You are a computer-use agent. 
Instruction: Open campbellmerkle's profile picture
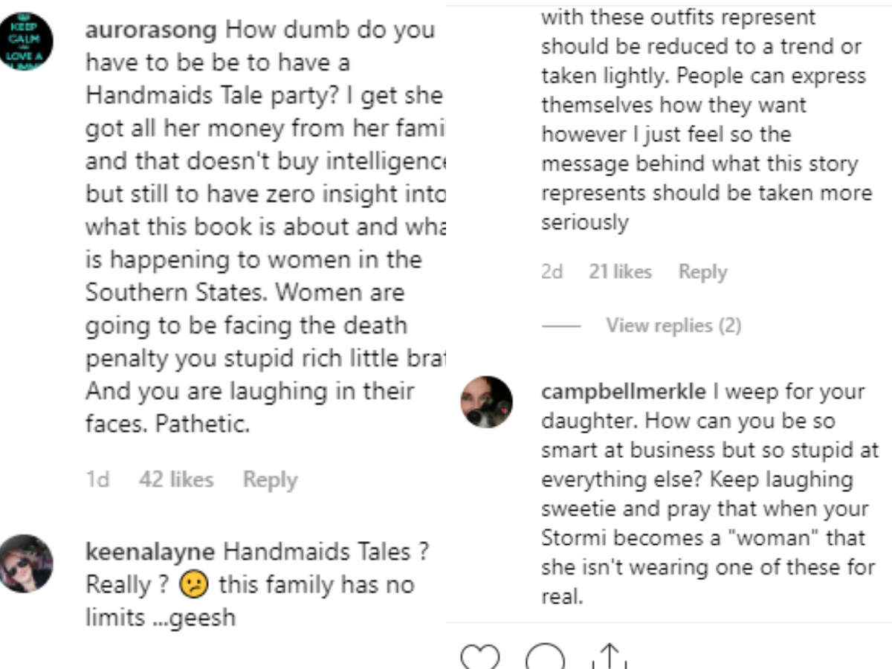pyautogui.click(x=486, y=401)
